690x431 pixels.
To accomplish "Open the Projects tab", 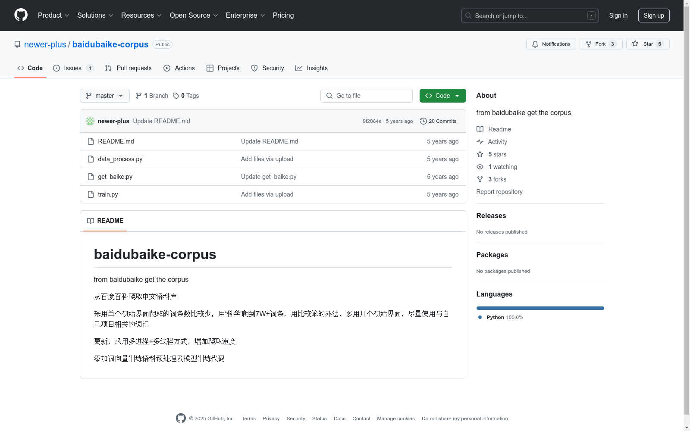I will (x=223, y=68).
